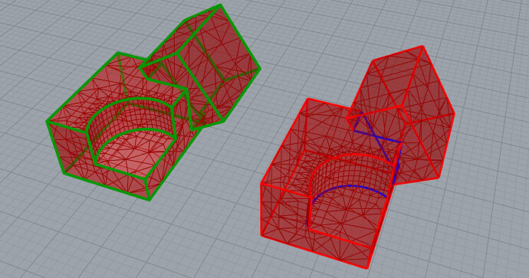
Task: Click front bottom corner of red-outlined mesh
Action: coord(367,268)
